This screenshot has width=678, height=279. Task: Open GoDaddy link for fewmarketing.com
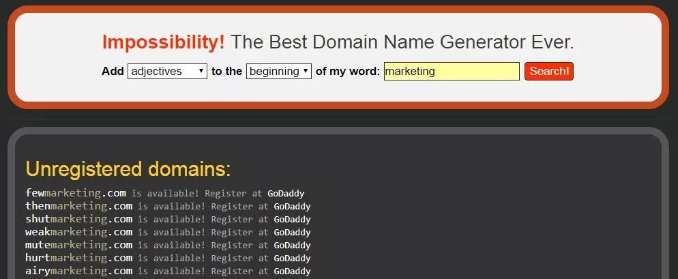286,193
